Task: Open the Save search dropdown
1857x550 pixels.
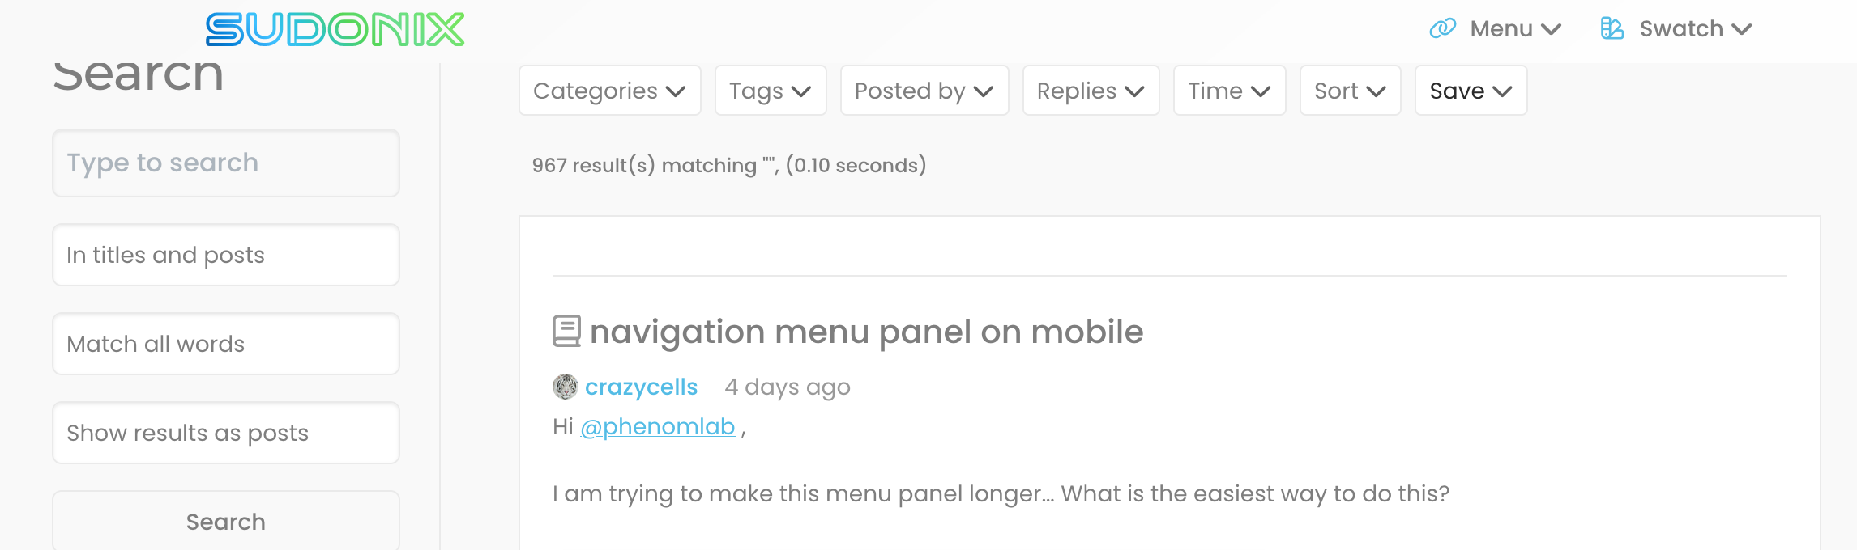Action: click(x=1471, y=91)
